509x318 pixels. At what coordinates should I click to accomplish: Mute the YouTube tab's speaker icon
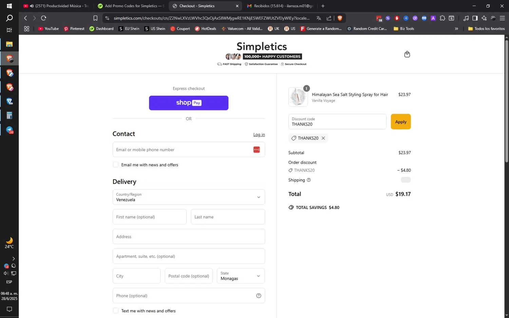[32, 6]
